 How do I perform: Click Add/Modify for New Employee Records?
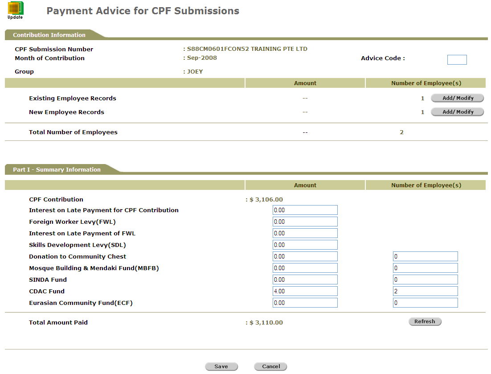click(x=458, y=112)
